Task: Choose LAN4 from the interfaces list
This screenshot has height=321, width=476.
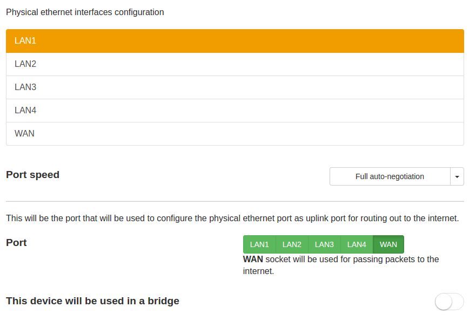Action: (234, 111)
